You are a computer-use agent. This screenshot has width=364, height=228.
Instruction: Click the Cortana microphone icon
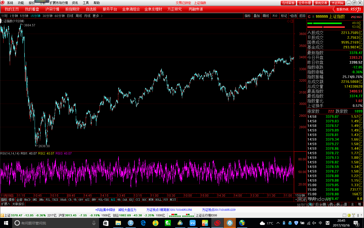click(x=94, y=223)
